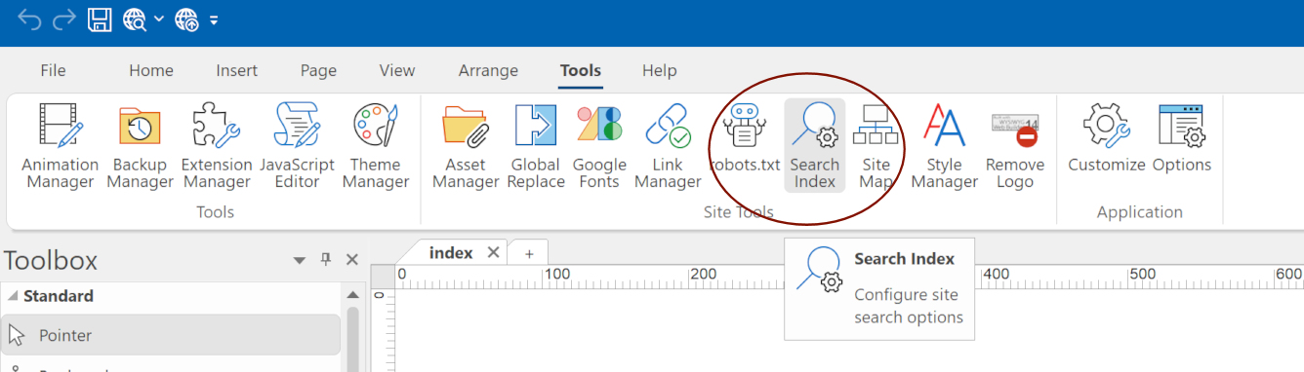Open the Style Manager
The height and width of the screenshot is (372, 1304).
point(944,146)
